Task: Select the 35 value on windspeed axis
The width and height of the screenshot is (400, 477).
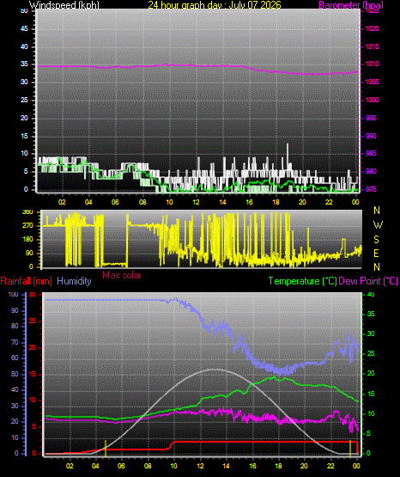Action: pos(24,64)
